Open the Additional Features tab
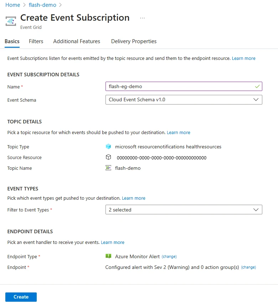Image resolution: width=278 pixels, height=306 pixels. point(76,41)
